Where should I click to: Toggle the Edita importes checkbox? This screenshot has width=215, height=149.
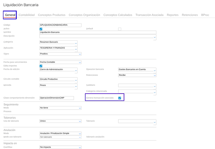point(41,66)
